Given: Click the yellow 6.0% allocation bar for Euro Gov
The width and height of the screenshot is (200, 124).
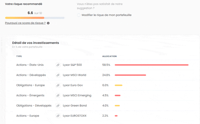Looking at the screenshot, I should tap(118, 85).
